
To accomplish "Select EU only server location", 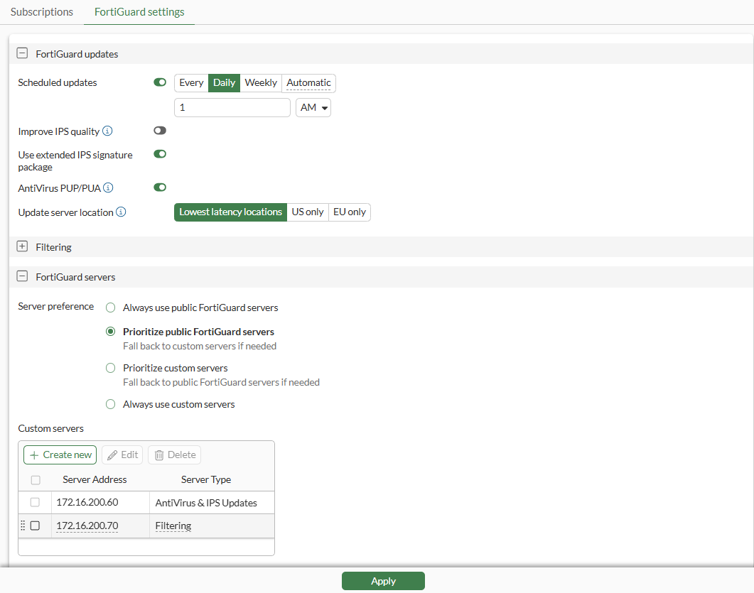I will [x=350, y=212].
